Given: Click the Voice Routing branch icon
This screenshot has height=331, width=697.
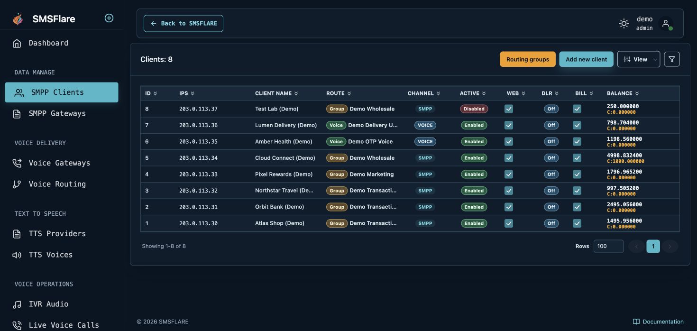Looking at the screenshot, I should coord(17,184).
